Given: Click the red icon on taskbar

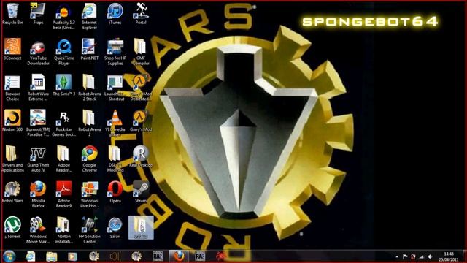Looking at the screenshot, I should click(x=221, y=256).
